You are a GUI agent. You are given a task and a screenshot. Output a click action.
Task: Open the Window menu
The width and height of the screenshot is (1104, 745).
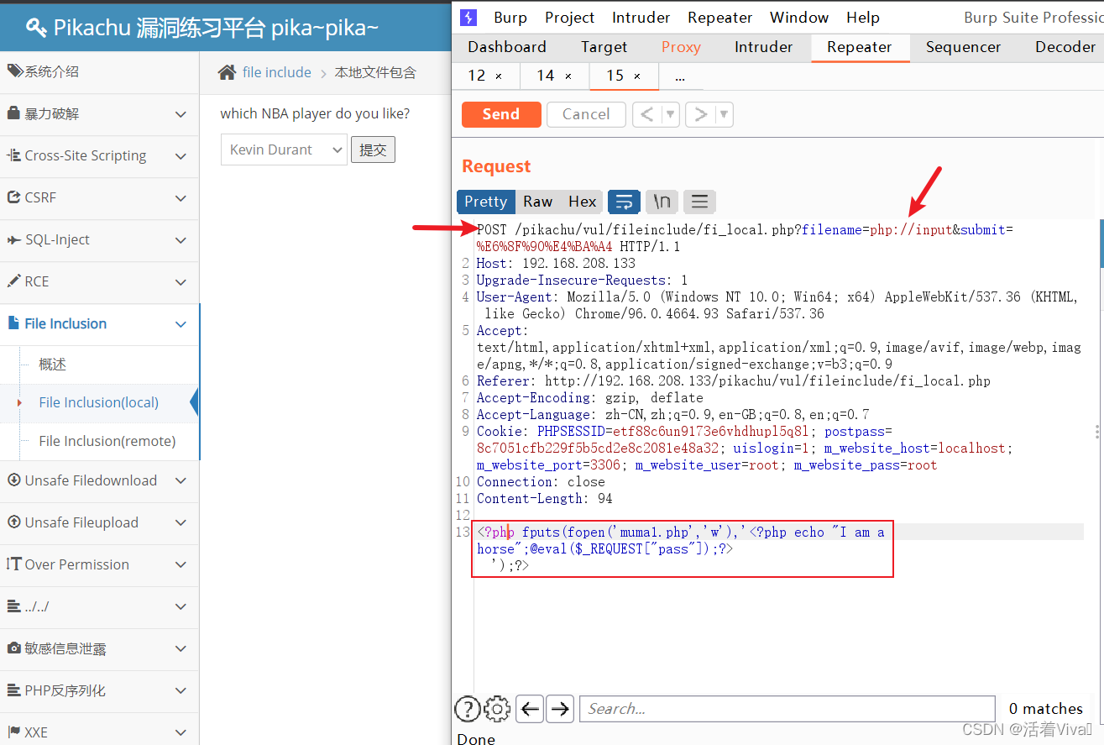[799, 18]
